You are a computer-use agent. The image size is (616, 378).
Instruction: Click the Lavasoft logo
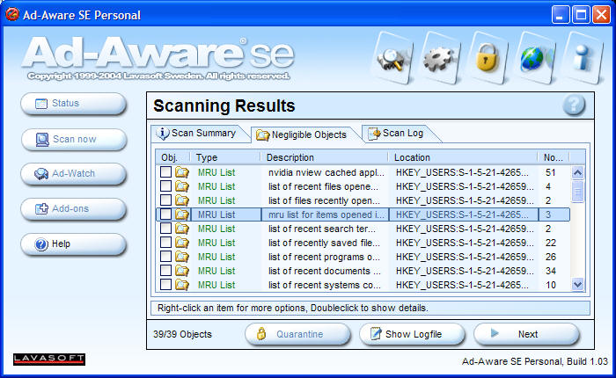[x=49, y=359]
